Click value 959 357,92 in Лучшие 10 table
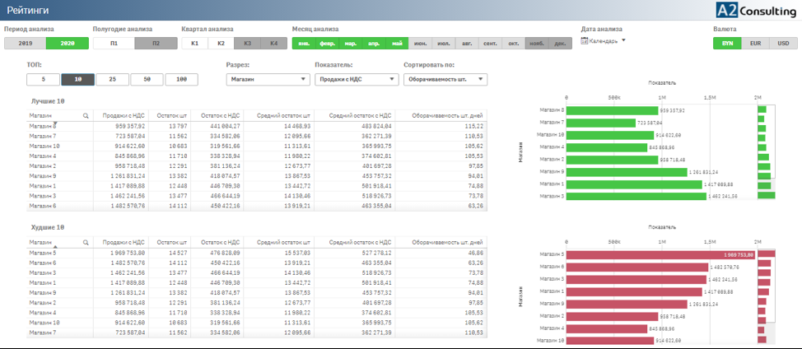This screenshot has height=349, width=802. click(129, 126)
